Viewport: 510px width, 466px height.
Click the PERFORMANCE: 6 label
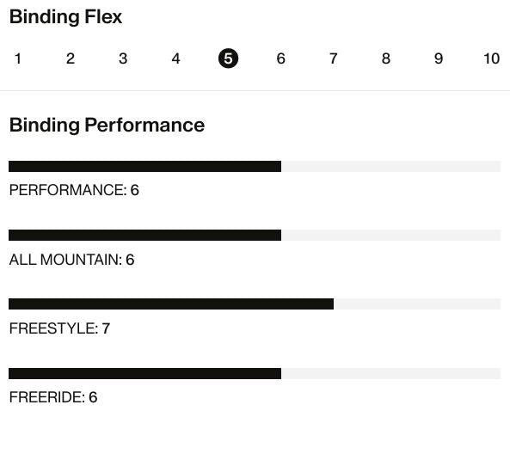(74, 190)
